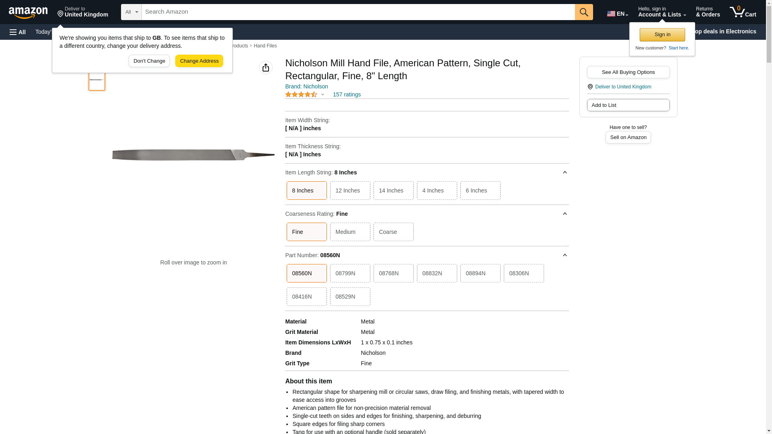The height and width of the screenshot is (434, 772).
Task: Select part number 08799N
Action: [x=350, y=273]
